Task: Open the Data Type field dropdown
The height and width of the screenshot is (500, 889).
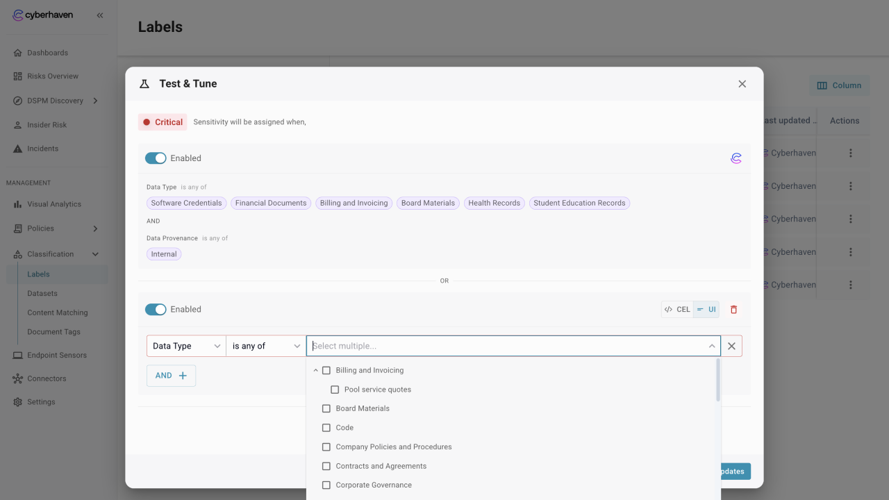Action: (186, 346)
